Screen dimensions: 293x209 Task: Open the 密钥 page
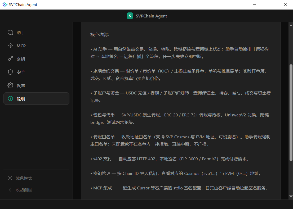[37, 59]
